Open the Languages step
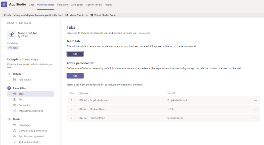The height and width of the screenshot is (145, 264). click(x=24, y=125)
